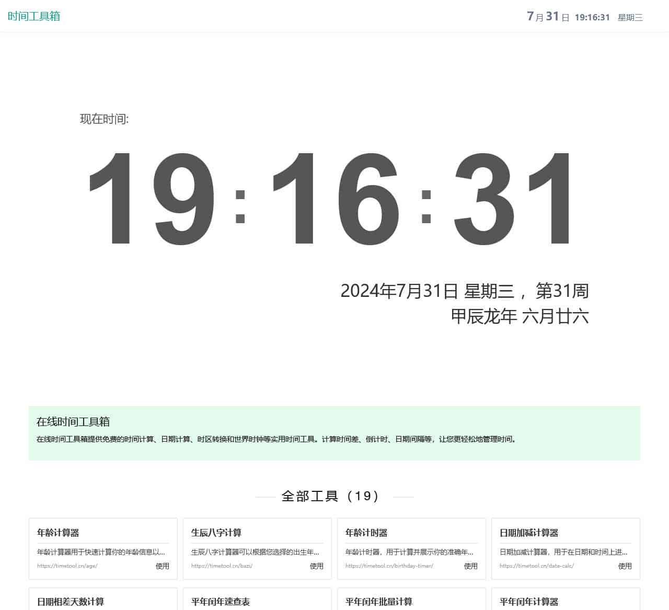Open the 生辰八字计算 tool card title
This screenshot has width=669, height=610.
click(216, 533)
